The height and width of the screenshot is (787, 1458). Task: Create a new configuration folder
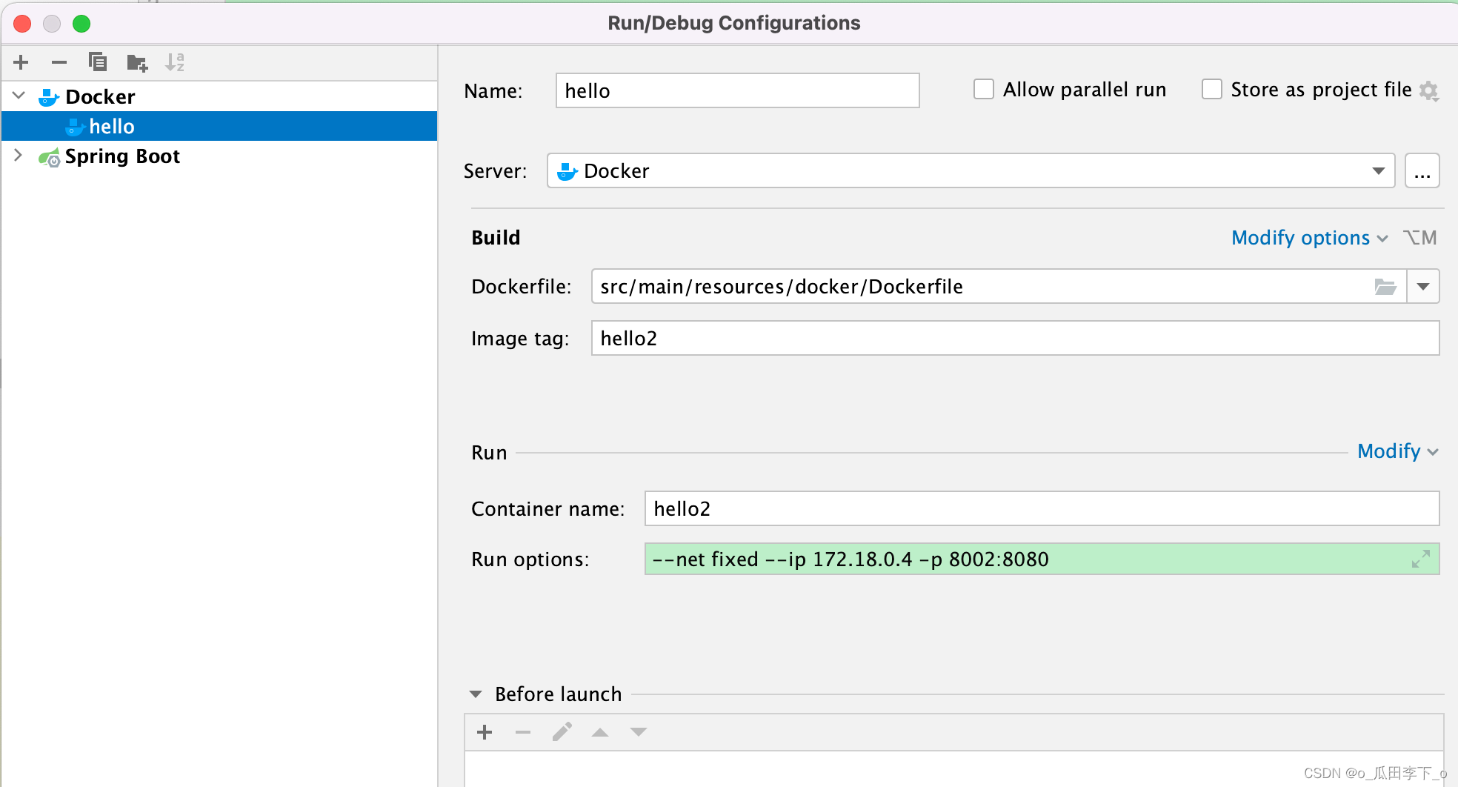[x=137, y=63]
